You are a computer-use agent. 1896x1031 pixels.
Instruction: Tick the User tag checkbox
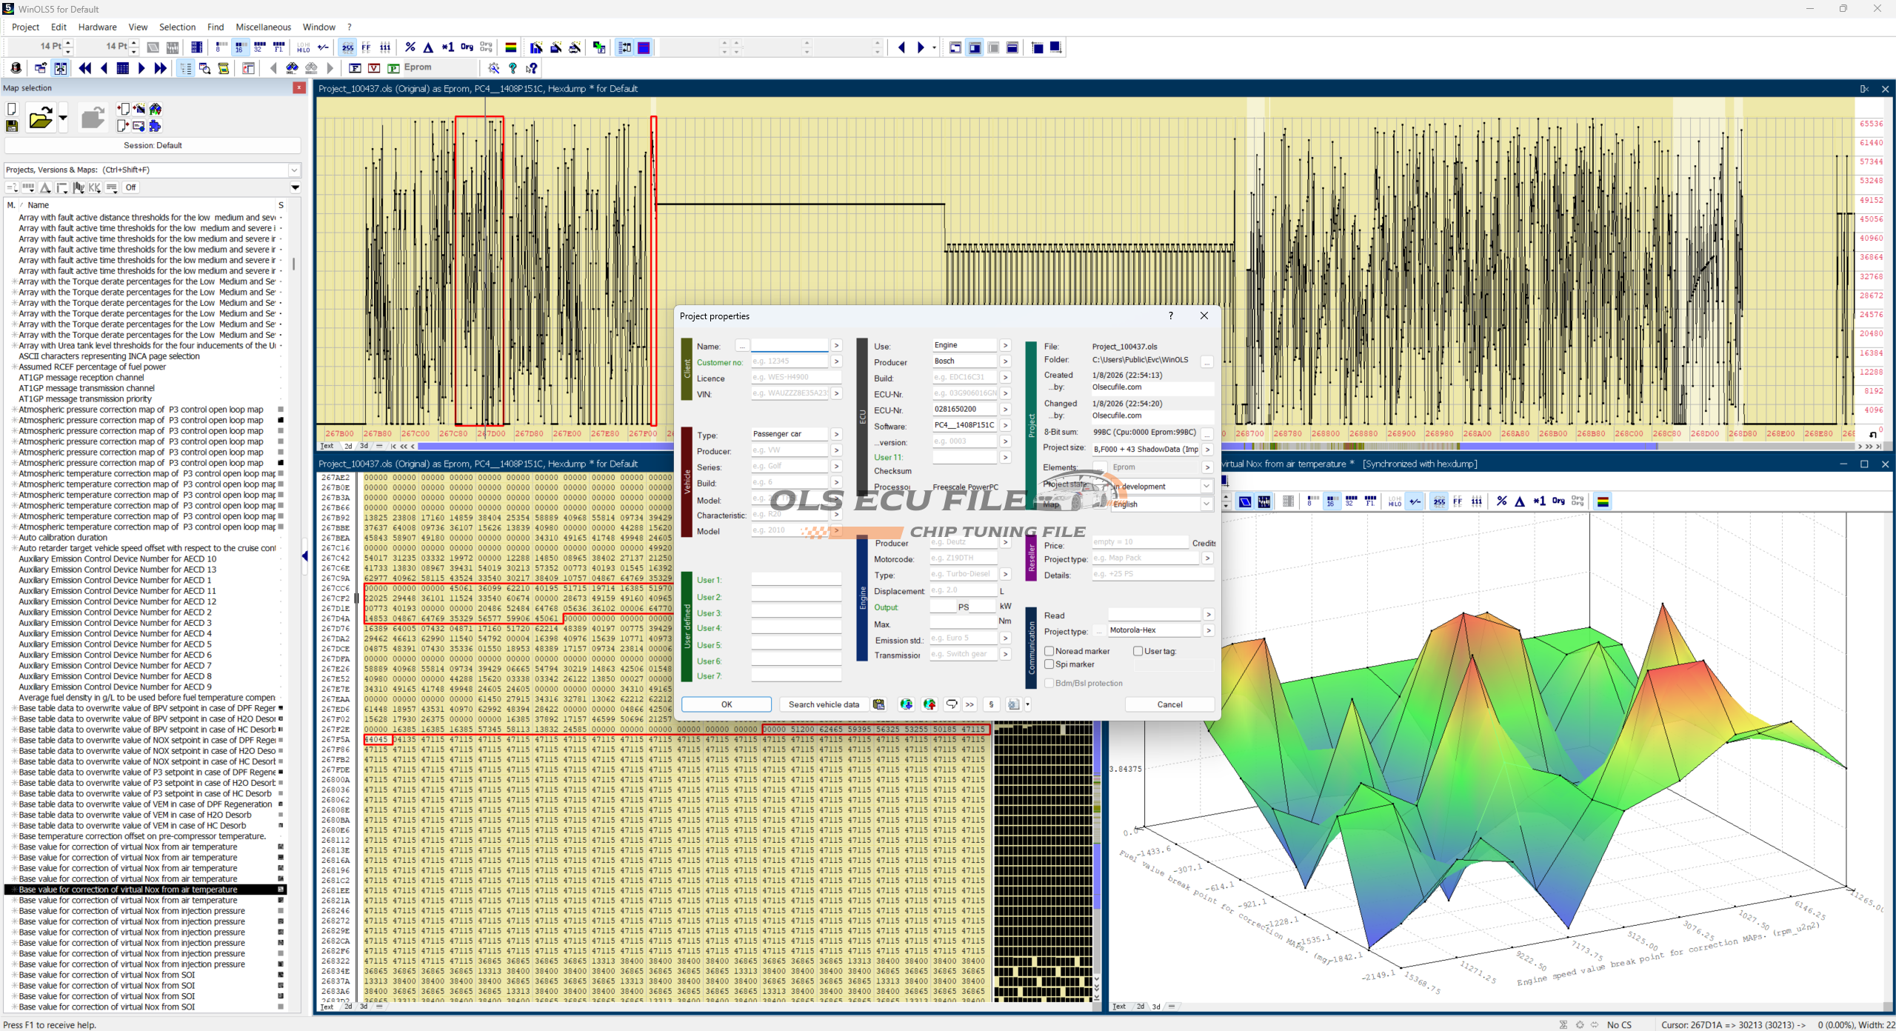1138,651
